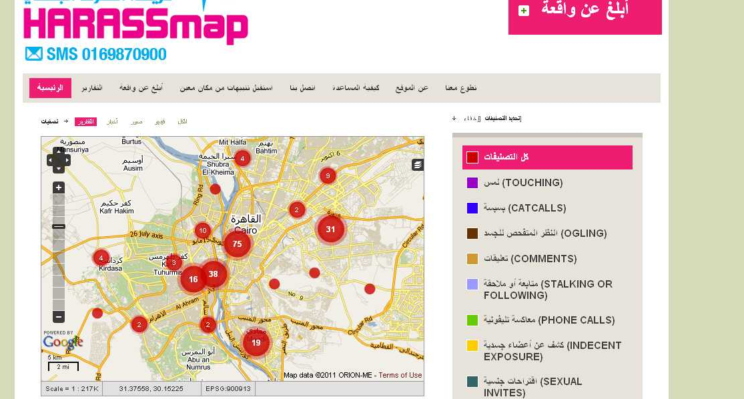The width and height of the screenshot is (744, 399).
Task: Pan the map left with the arrow control
Action: coord(50,161)
